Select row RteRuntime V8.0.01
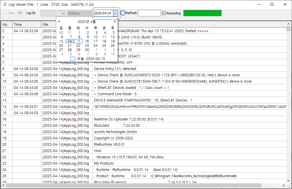 point(144,145)
